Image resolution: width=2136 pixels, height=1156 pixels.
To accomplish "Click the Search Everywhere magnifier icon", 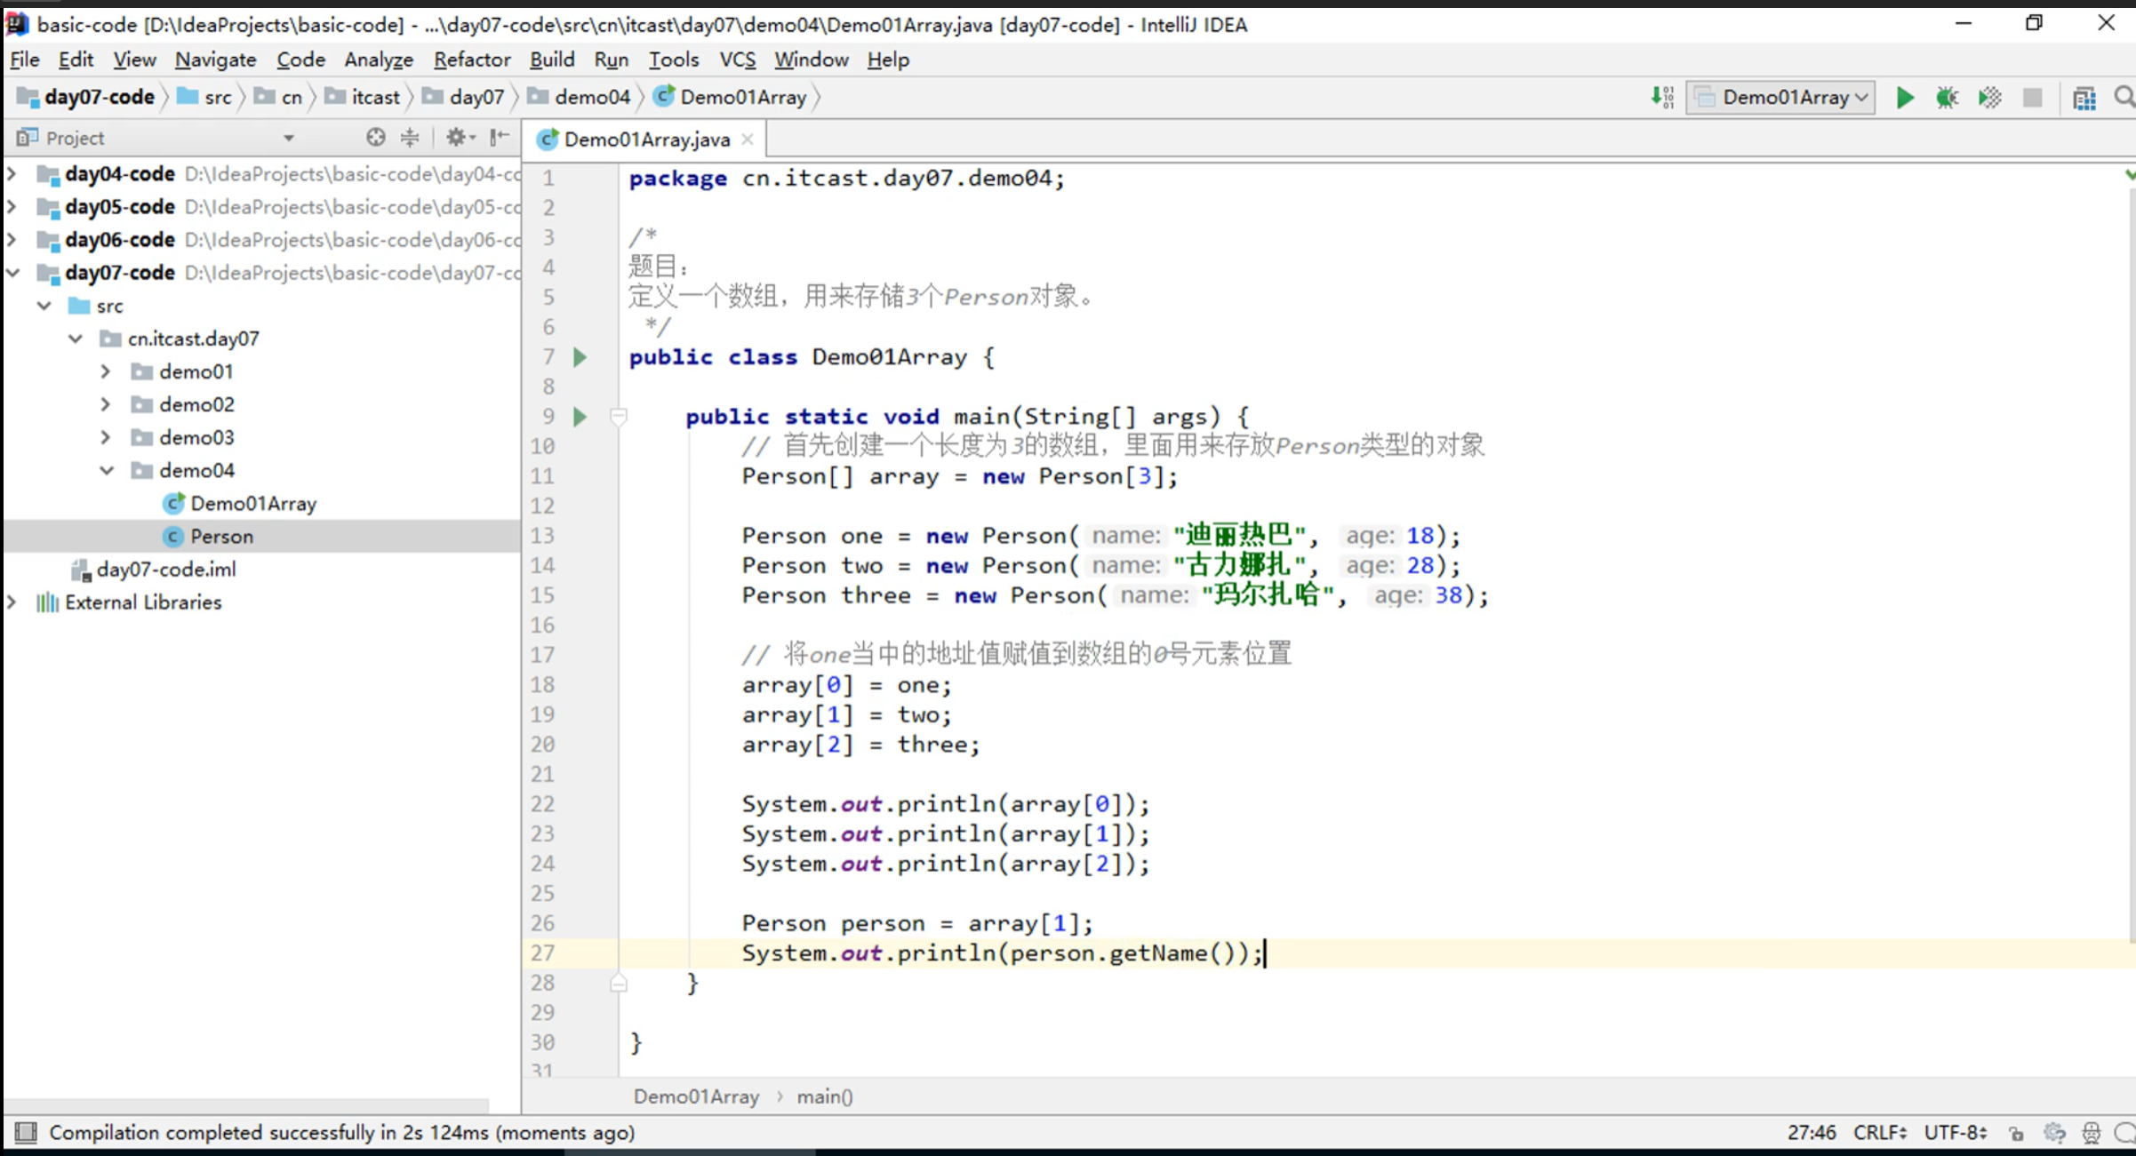I will pos(2124,98).
